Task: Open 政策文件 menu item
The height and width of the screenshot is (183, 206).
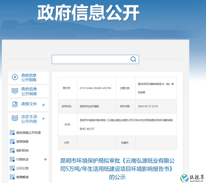Action: point(29,104)
